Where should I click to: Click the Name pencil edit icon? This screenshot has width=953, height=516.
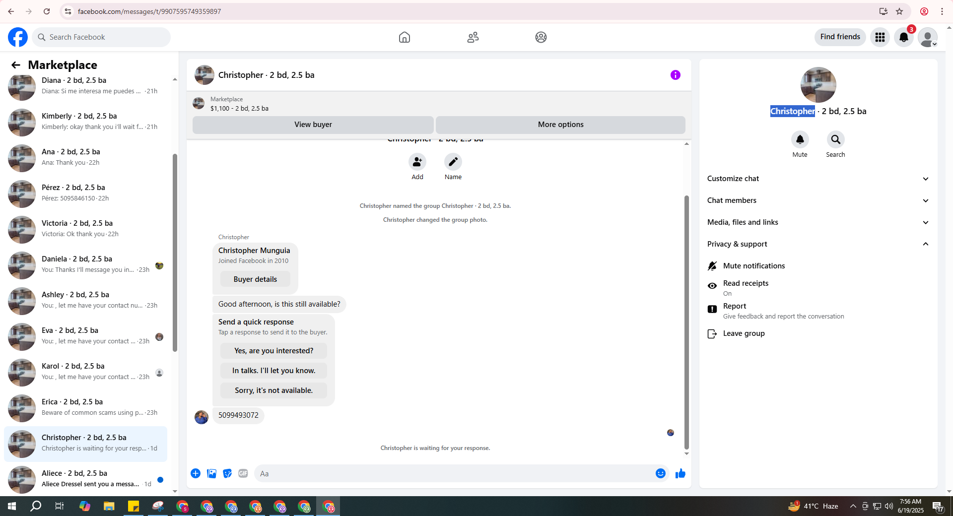(x=453, y=162)
